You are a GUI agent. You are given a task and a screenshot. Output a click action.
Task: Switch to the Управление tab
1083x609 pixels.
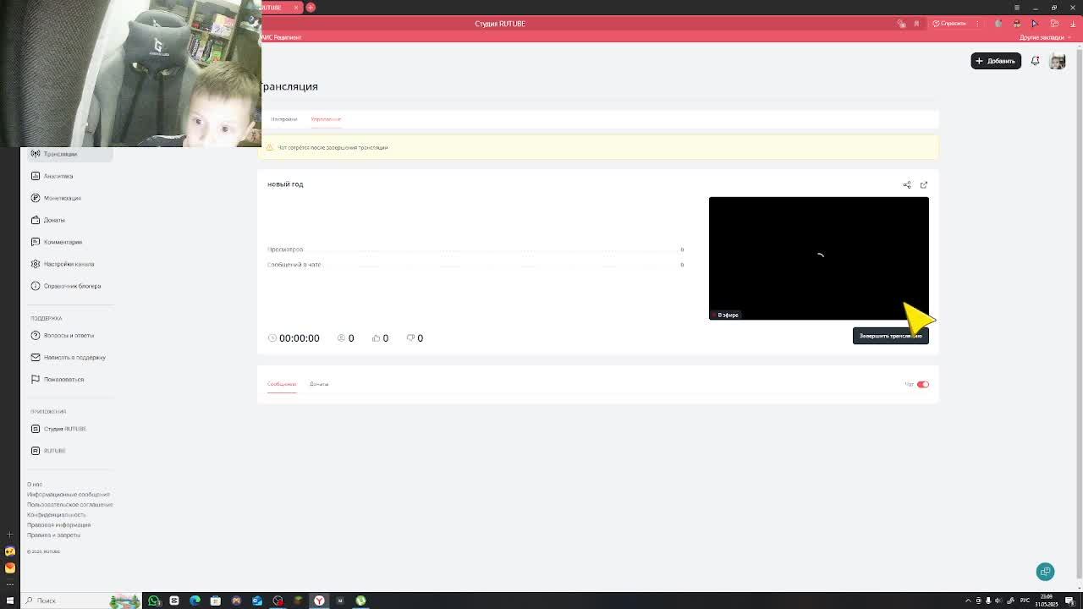326,119
